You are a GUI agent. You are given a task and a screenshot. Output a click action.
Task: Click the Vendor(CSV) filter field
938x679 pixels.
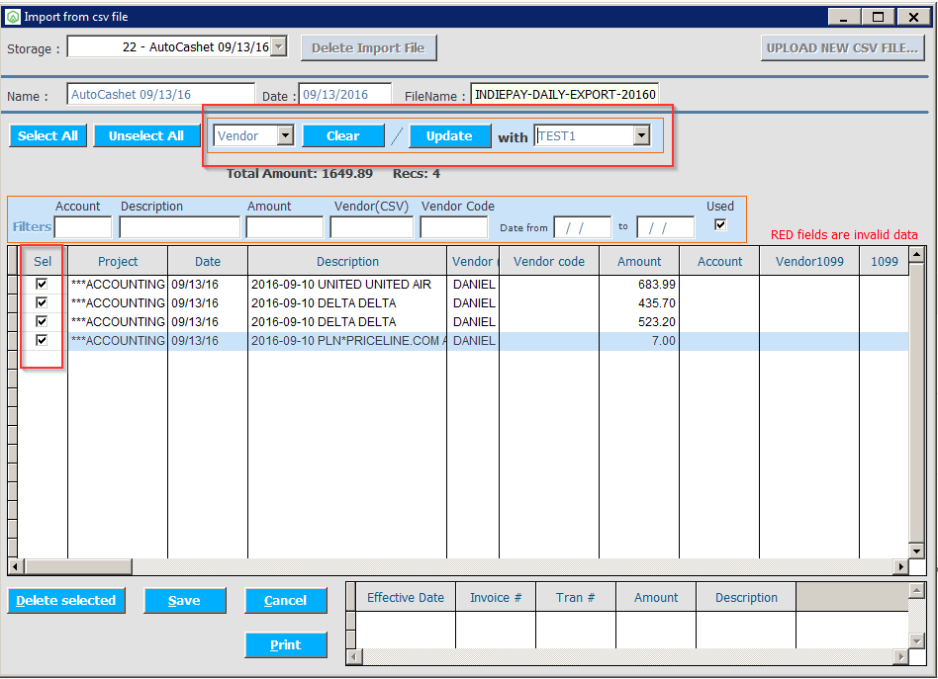(371, 227)
